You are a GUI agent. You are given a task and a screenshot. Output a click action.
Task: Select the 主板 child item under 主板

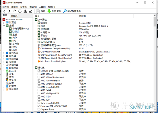pyautogui.click(x=15, y=35)
